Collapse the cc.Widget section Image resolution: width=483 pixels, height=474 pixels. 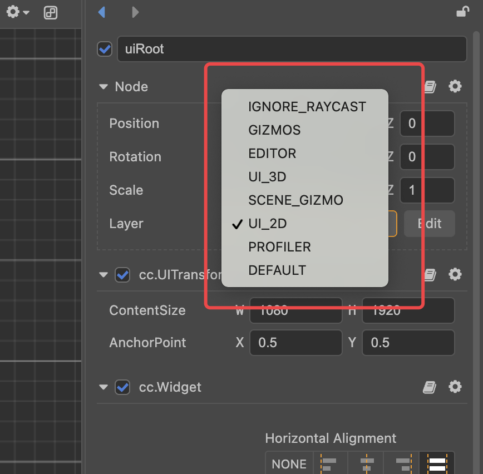click(x=103, y=387)
